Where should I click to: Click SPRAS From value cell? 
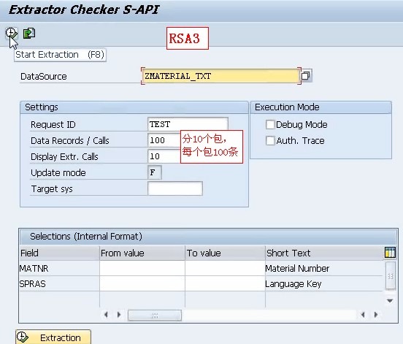142,283
